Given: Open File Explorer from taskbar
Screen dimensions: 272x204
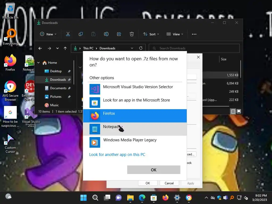Looking at the screenshot, I should pos(130,198).
